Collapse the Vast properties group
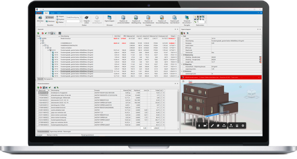The height and width of the screenshot is (159, 297). point(182,36)
